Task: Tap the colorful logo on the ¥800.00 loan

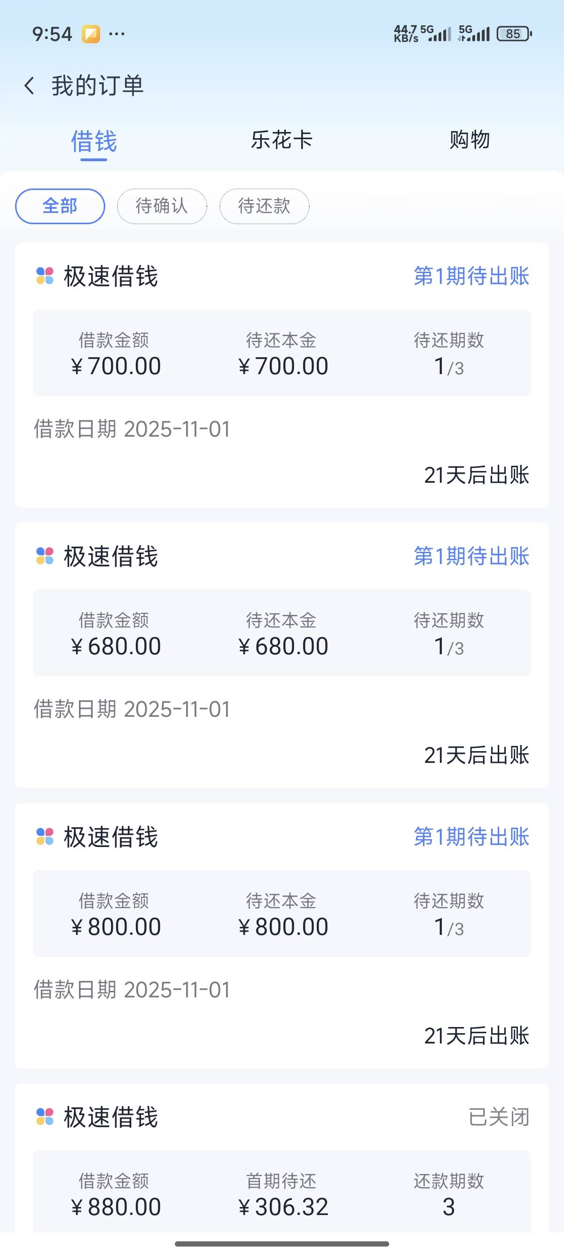Action: click(45, 837)
